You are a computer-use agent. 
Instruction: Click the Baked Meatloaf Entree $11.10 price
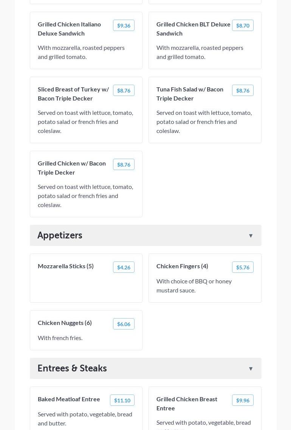pos(122,400)
